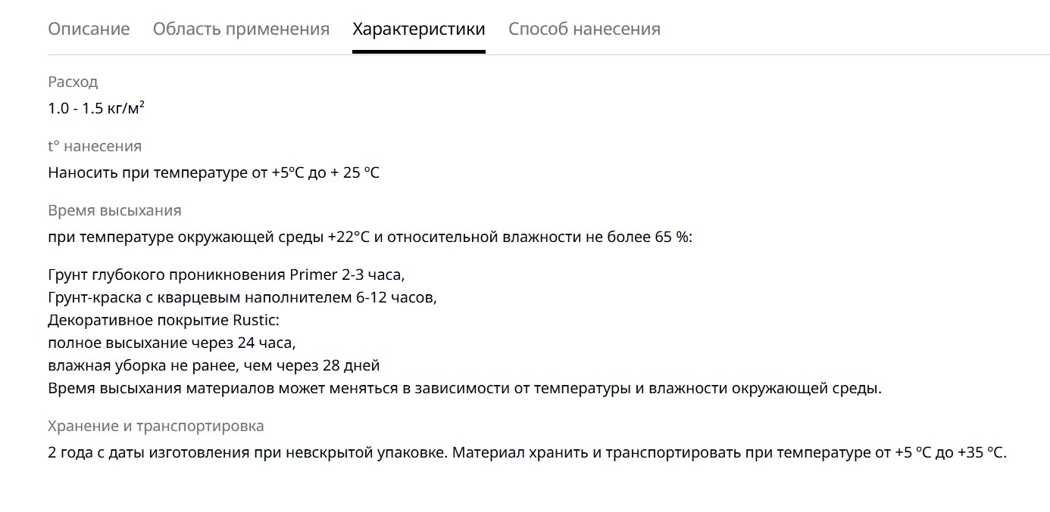Click the Хранение и транспортировка heading

click(156, 426)
